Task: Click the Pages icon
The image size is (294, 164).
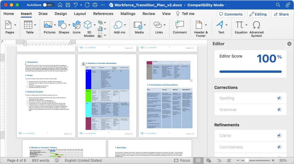Action: 8,25
